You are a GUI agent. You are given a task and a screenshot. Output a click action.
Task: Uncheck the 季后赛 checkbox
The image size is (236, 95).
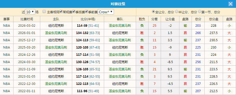tap(74, 12)
